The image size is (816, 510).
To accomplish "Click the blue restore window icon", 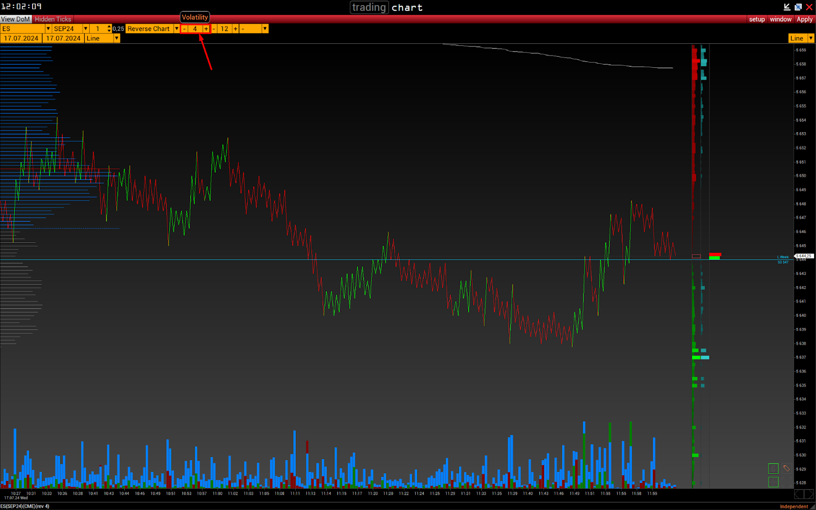I will 798,7.
